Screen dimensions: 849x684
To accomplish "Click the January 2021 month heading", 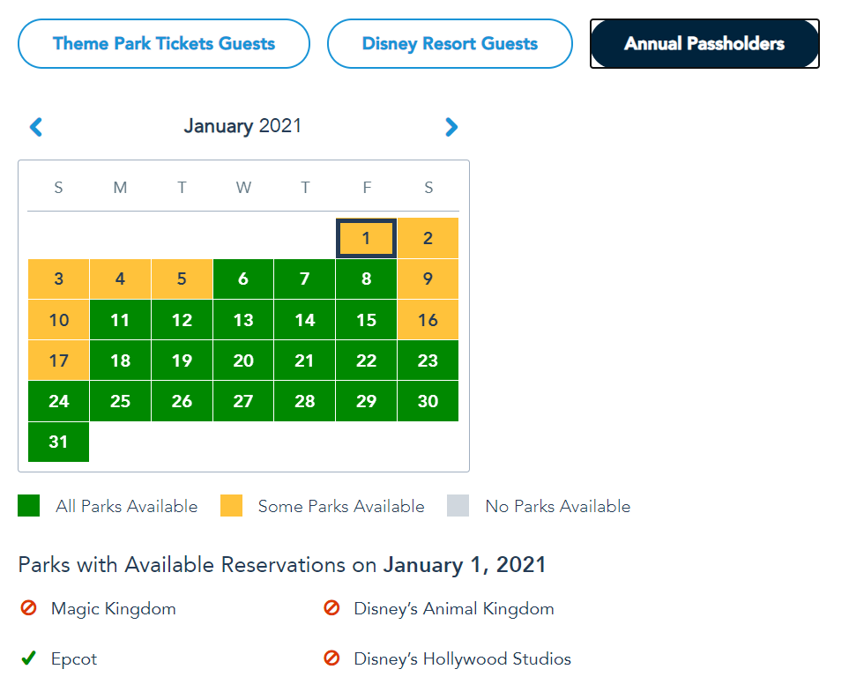I will coord(242,126).
